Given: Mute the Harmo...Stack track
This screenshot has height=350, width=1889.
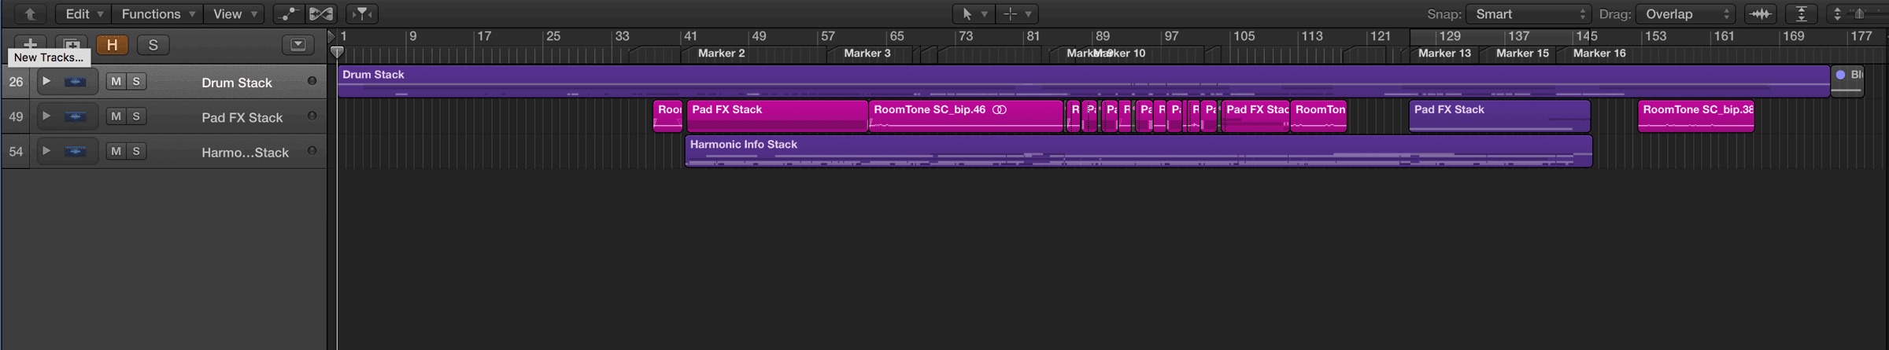Looking at the screenshot, I should [116, 151].
